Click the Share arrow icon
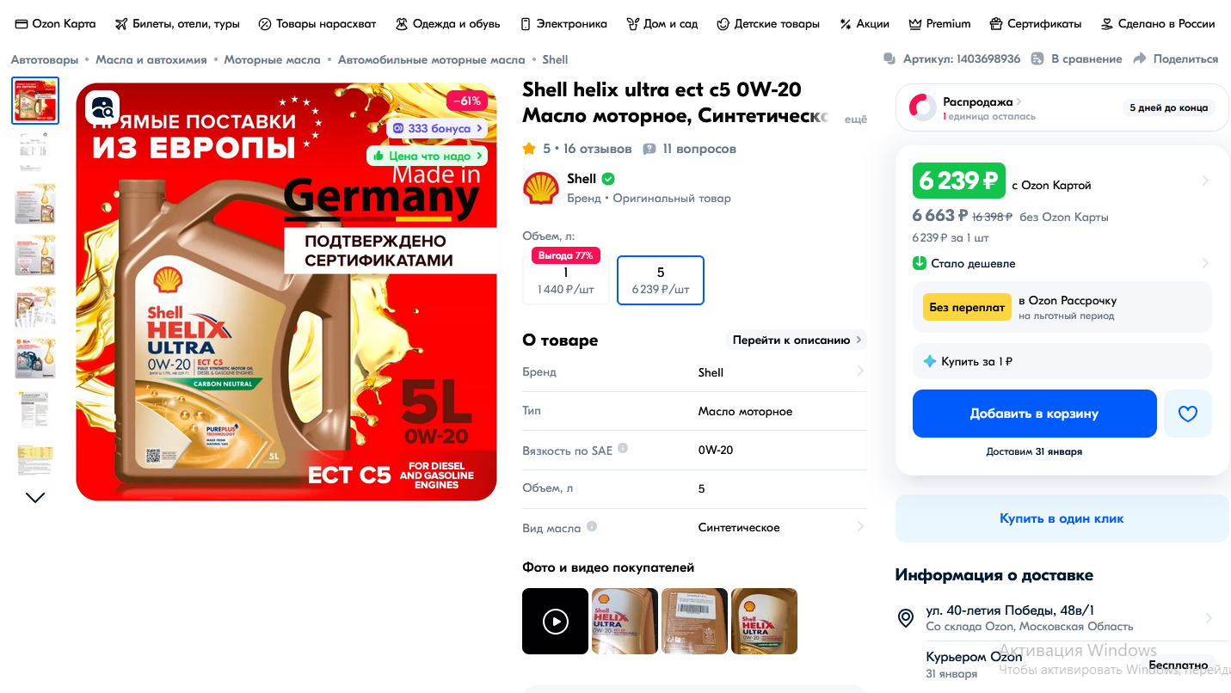This screenshot has height=693, width=1231. click(1140, 58)
